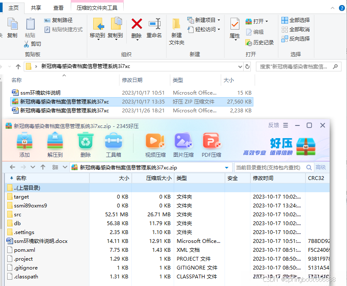347x286 pixels.
Task: Expand the Open button dropdown in ribbon
Action: [x=266, y=22]
